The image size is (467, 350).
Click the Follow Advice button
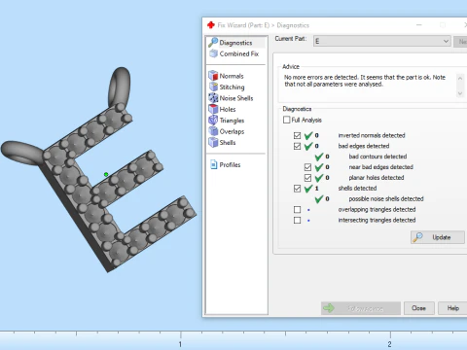pyautogui.click(x=361, y=308)
